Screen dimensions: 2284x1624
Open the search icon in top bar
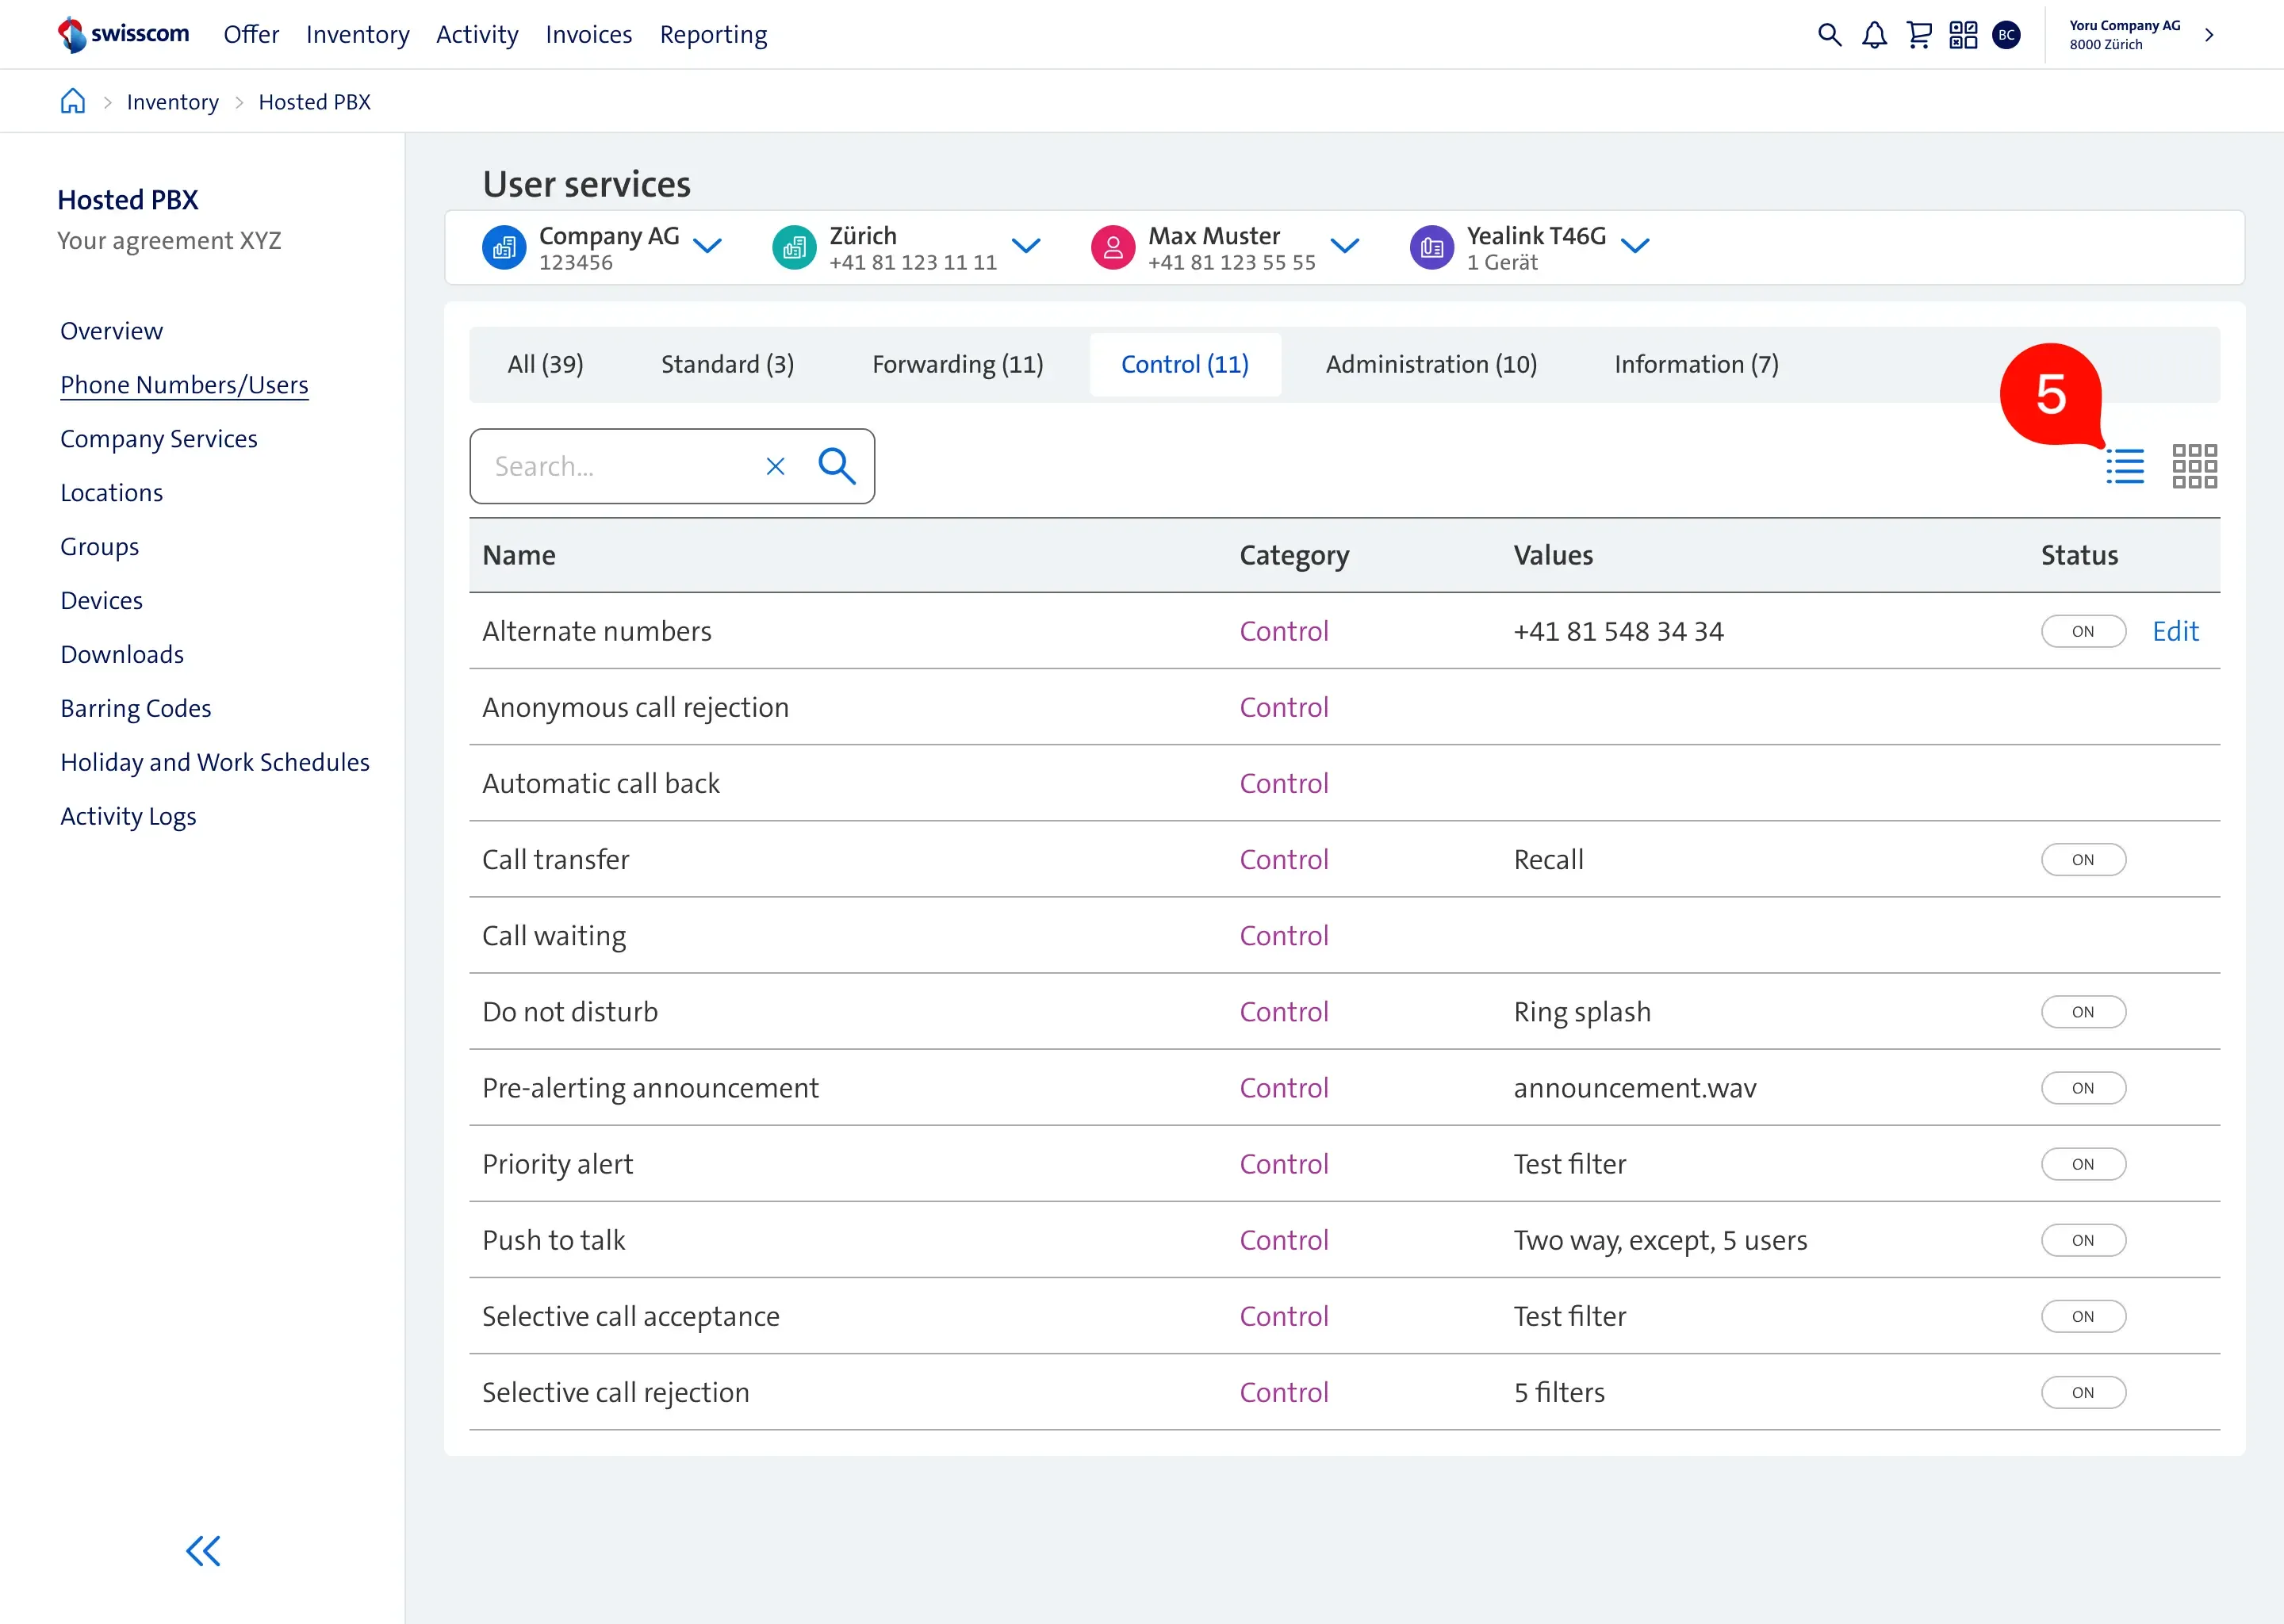coord(1829,34)
